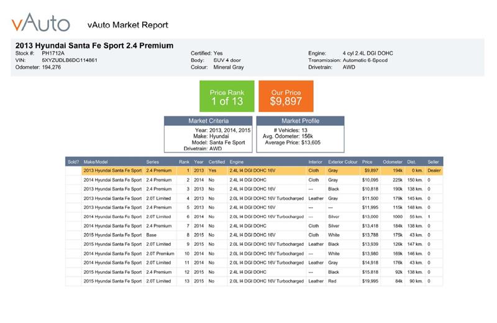This screenshot has height=323, width=497.
Task: Click the Price column header
Action: [x=367, y=162]
